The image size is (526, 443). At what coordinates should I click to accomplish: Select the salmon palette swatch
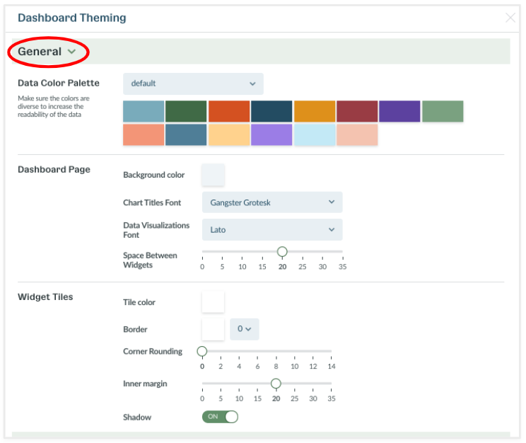click(x=144, y=135)
